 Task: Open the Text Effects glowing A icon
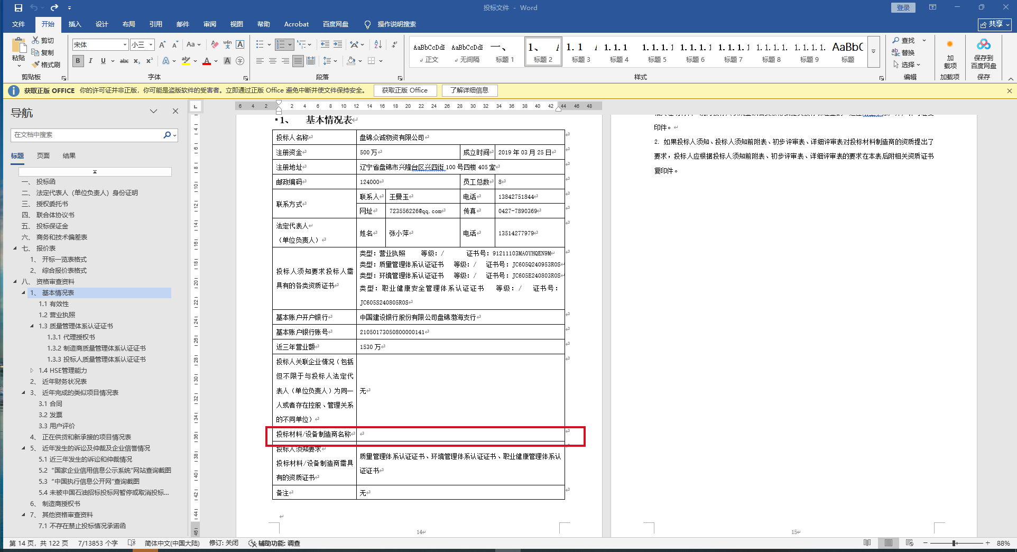(x=166, y=61)
